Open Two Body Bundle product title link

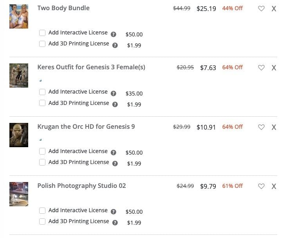tap(63, 8)
